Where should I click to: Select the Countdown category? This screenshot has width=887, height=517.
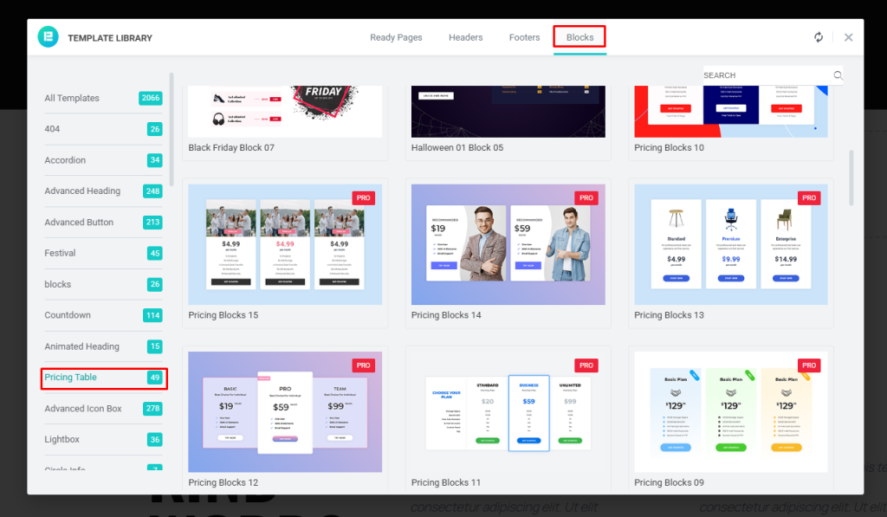103,315
